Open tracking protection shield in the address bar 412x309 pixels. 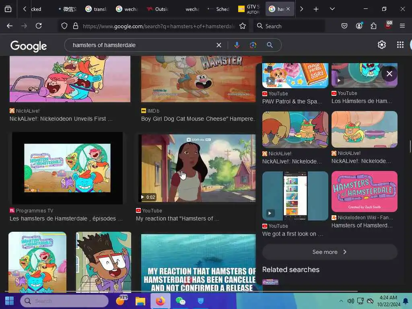click(x=64, y=26)
